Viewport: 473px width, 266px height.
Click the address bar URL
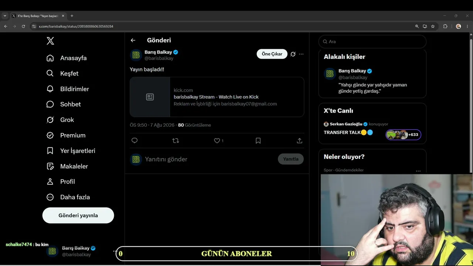76,27
